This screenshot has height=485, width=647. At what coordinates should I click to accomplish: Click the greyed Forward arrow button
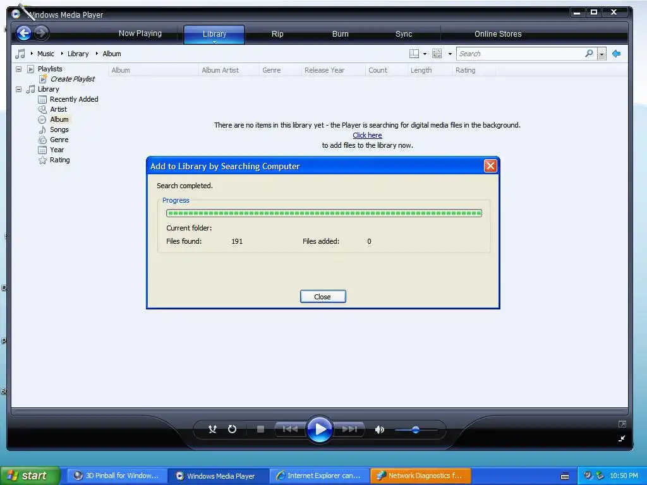41,33
